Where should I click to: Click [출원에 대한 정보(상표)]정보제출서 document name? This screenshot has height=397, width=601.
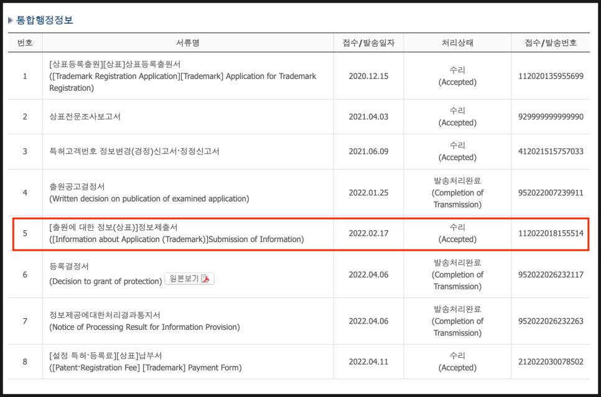point(113,227)
